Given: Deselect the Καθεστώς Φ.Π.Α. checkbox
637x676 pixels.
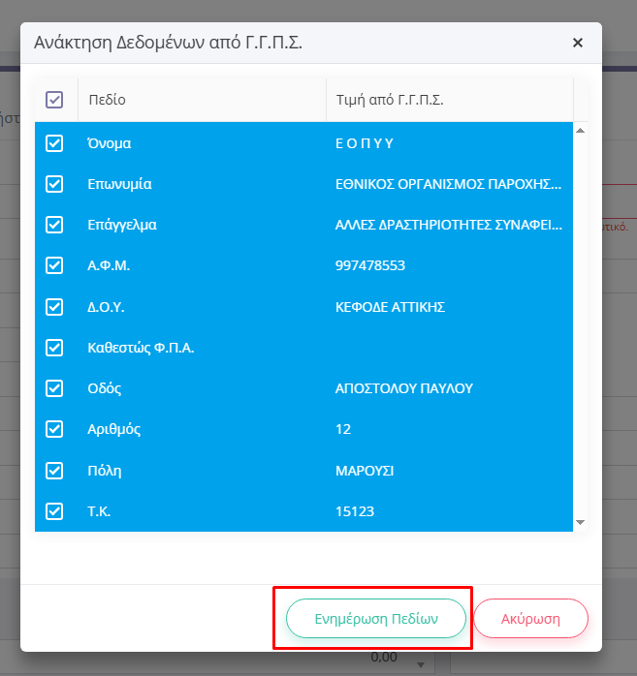Looking at the screenshot, I should pyautogui.click(x=55, y=348).
